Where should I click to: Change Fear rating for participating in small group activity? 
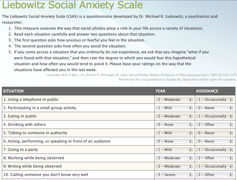click(174, 108)
